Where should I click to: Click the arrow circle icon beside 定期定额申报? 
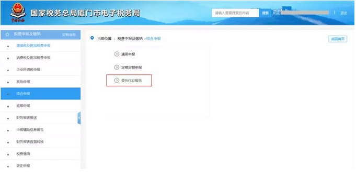point(117,68)
